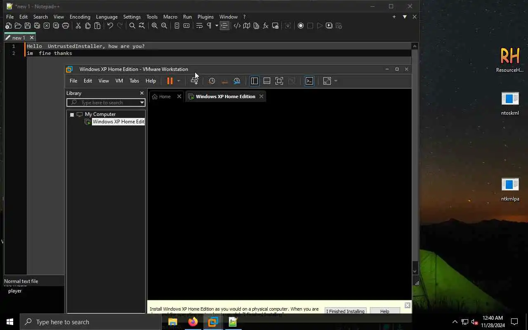Select the ntkrnlpa desktop file

[x=510, y=190]
